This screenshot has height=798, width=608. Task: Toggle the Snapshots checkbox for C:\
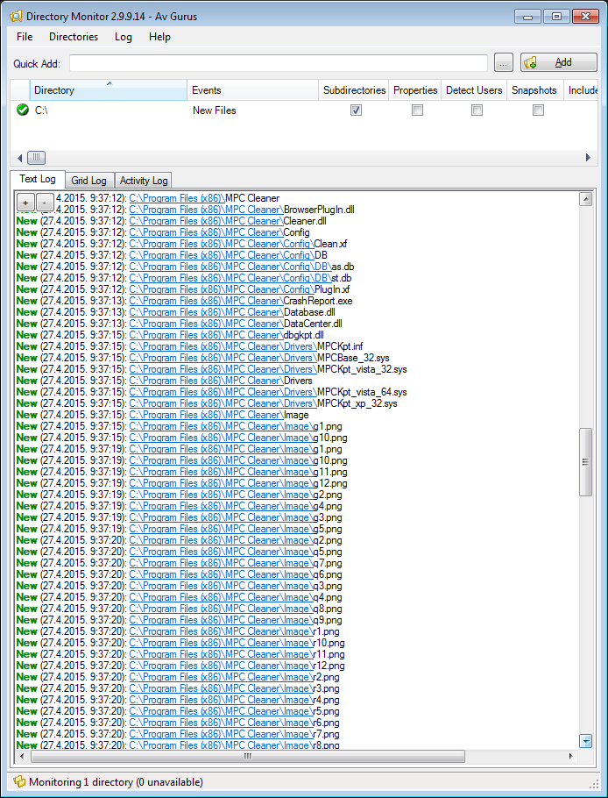(x=539, y=110)
